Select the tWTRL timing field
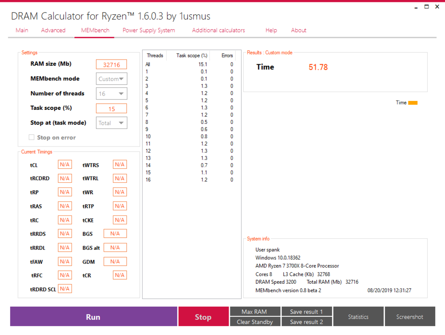Viewport: 445px width, 335px height. click(120, 178)
